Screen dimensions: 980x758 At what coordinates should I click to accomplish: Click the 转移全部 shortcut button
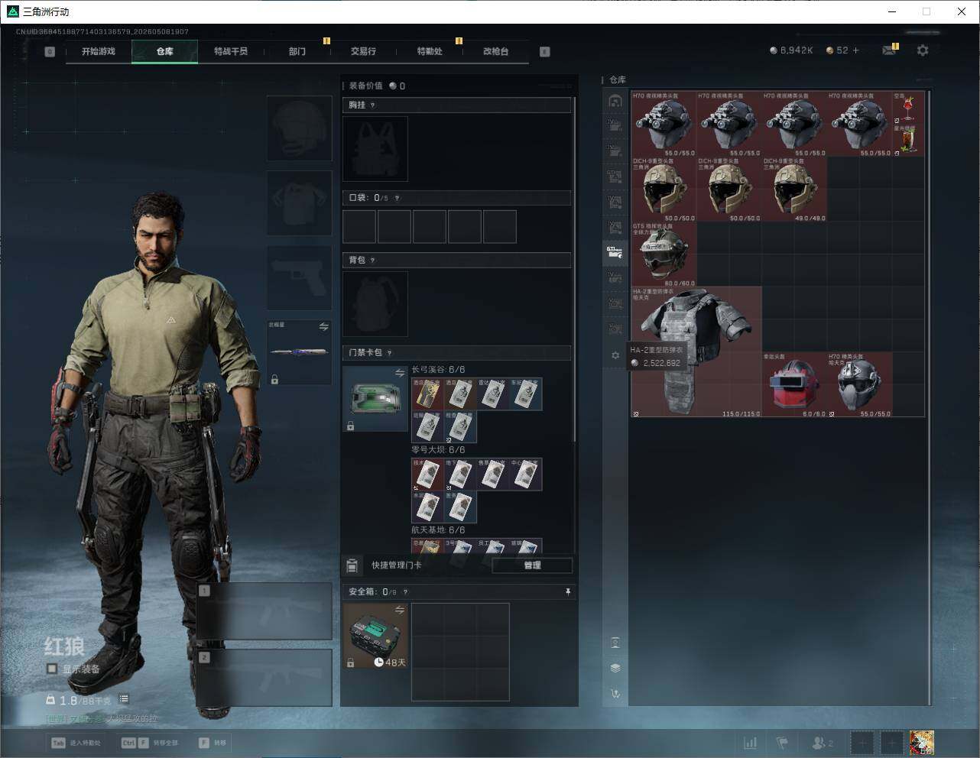pyautogui.click(x=150, y=743)
